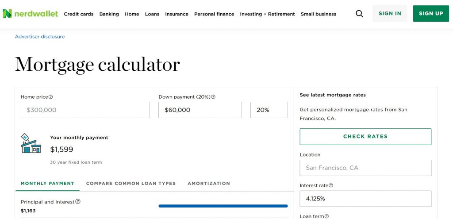The width and height of the screenshot is (453, 219).
Task: Switch to the Amortization tab
Action: (x=209, y=184)
